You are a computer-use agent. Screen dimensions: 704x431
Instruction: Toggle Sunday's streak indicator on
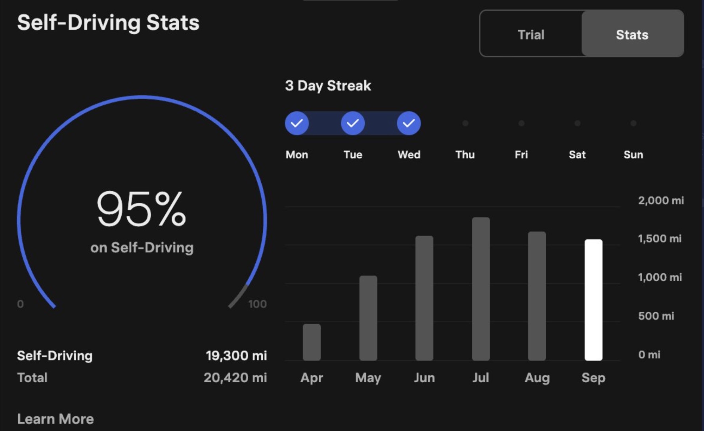click(633, 123)
